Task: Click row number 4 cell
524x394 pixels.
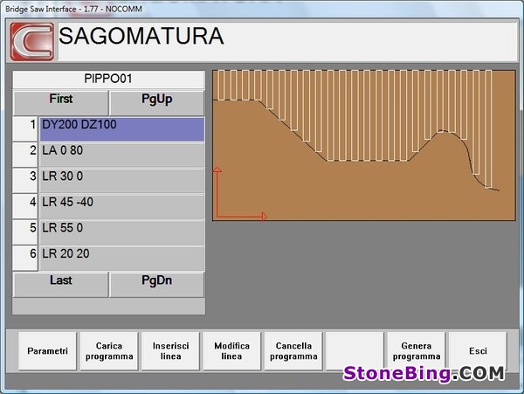Action: tap(25, 206)
